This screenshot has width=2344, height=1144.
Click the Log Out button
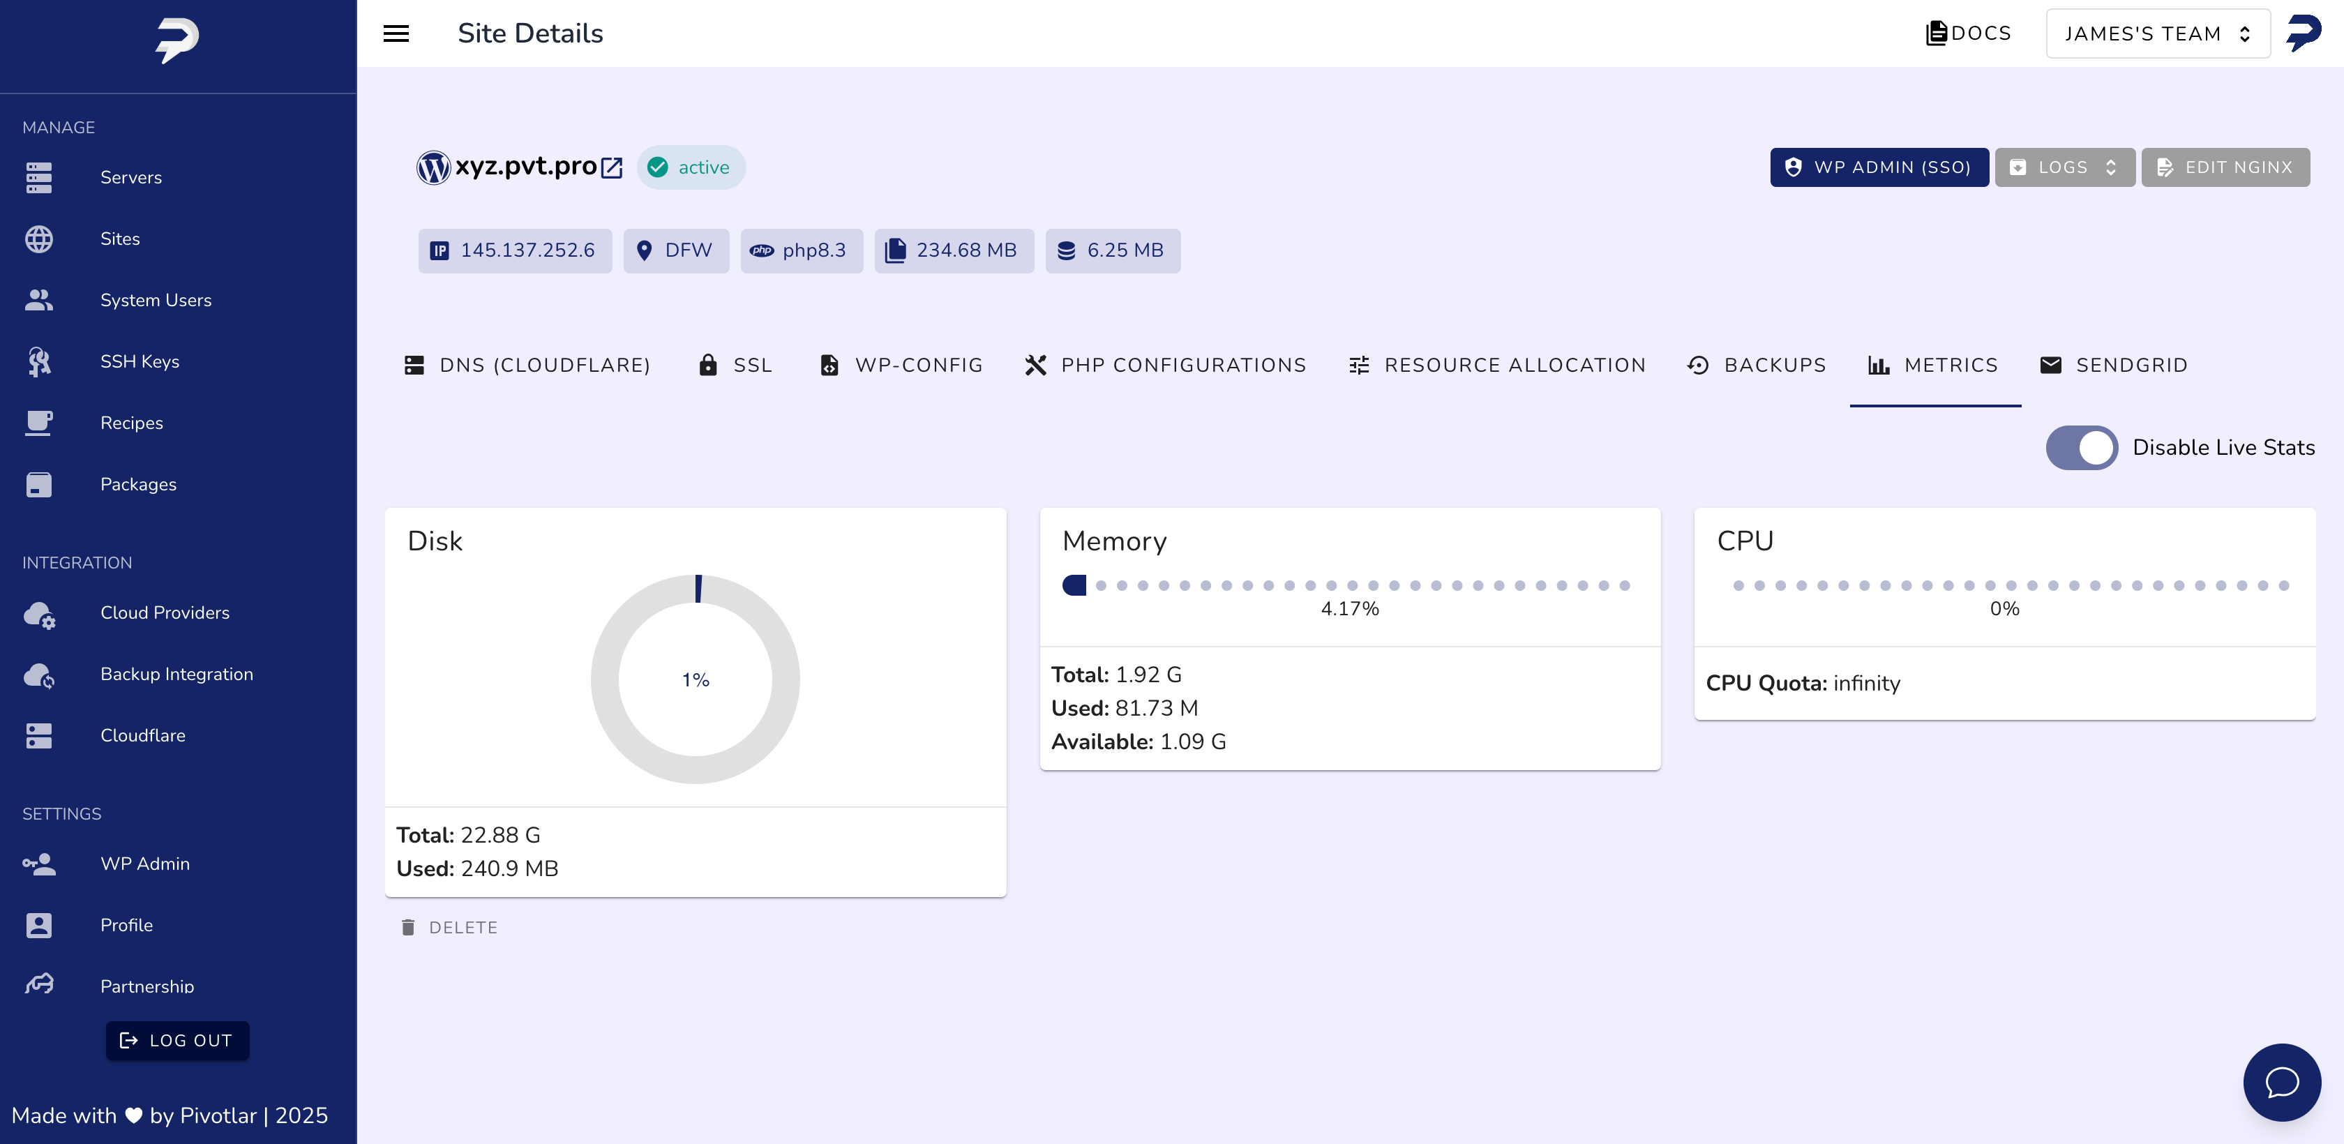(177, 1040)
